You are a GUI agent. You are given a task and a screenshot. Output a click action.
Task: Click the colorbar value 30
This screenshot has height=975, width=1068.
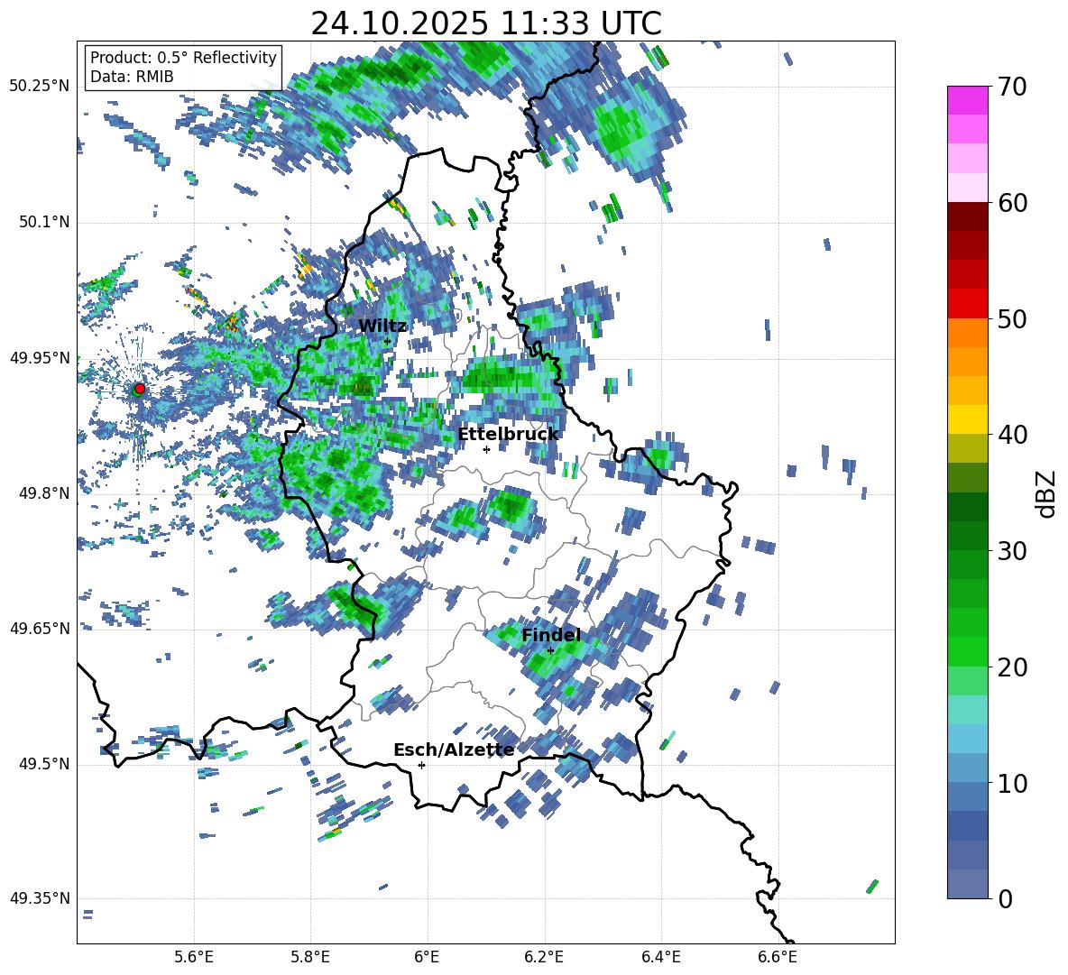coord(1013,551)
